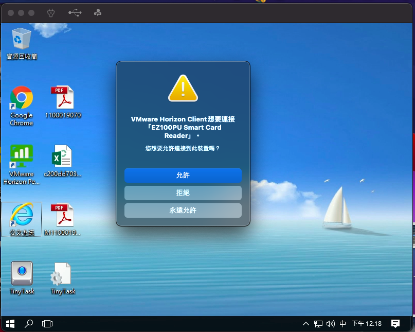Click the 永遠允許 always allow button
415x332 pixels.
tap(183, 211)
